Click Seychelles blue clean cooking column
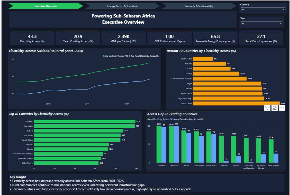The height and width of the screenshot is (195, 290). point(176,144)
